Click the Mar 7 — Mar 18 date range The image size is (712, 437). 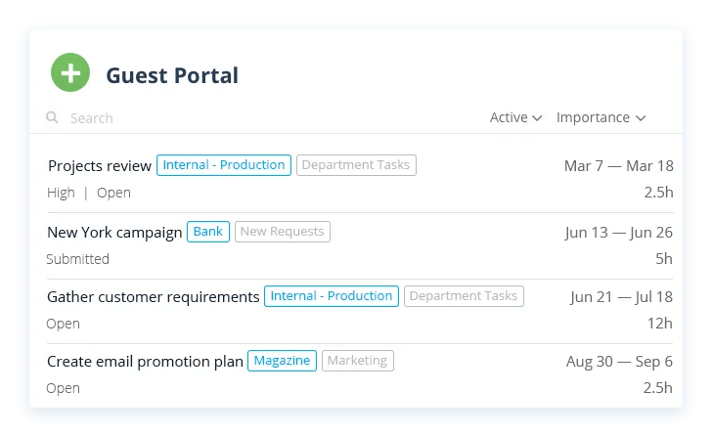[x=618, y=166]
